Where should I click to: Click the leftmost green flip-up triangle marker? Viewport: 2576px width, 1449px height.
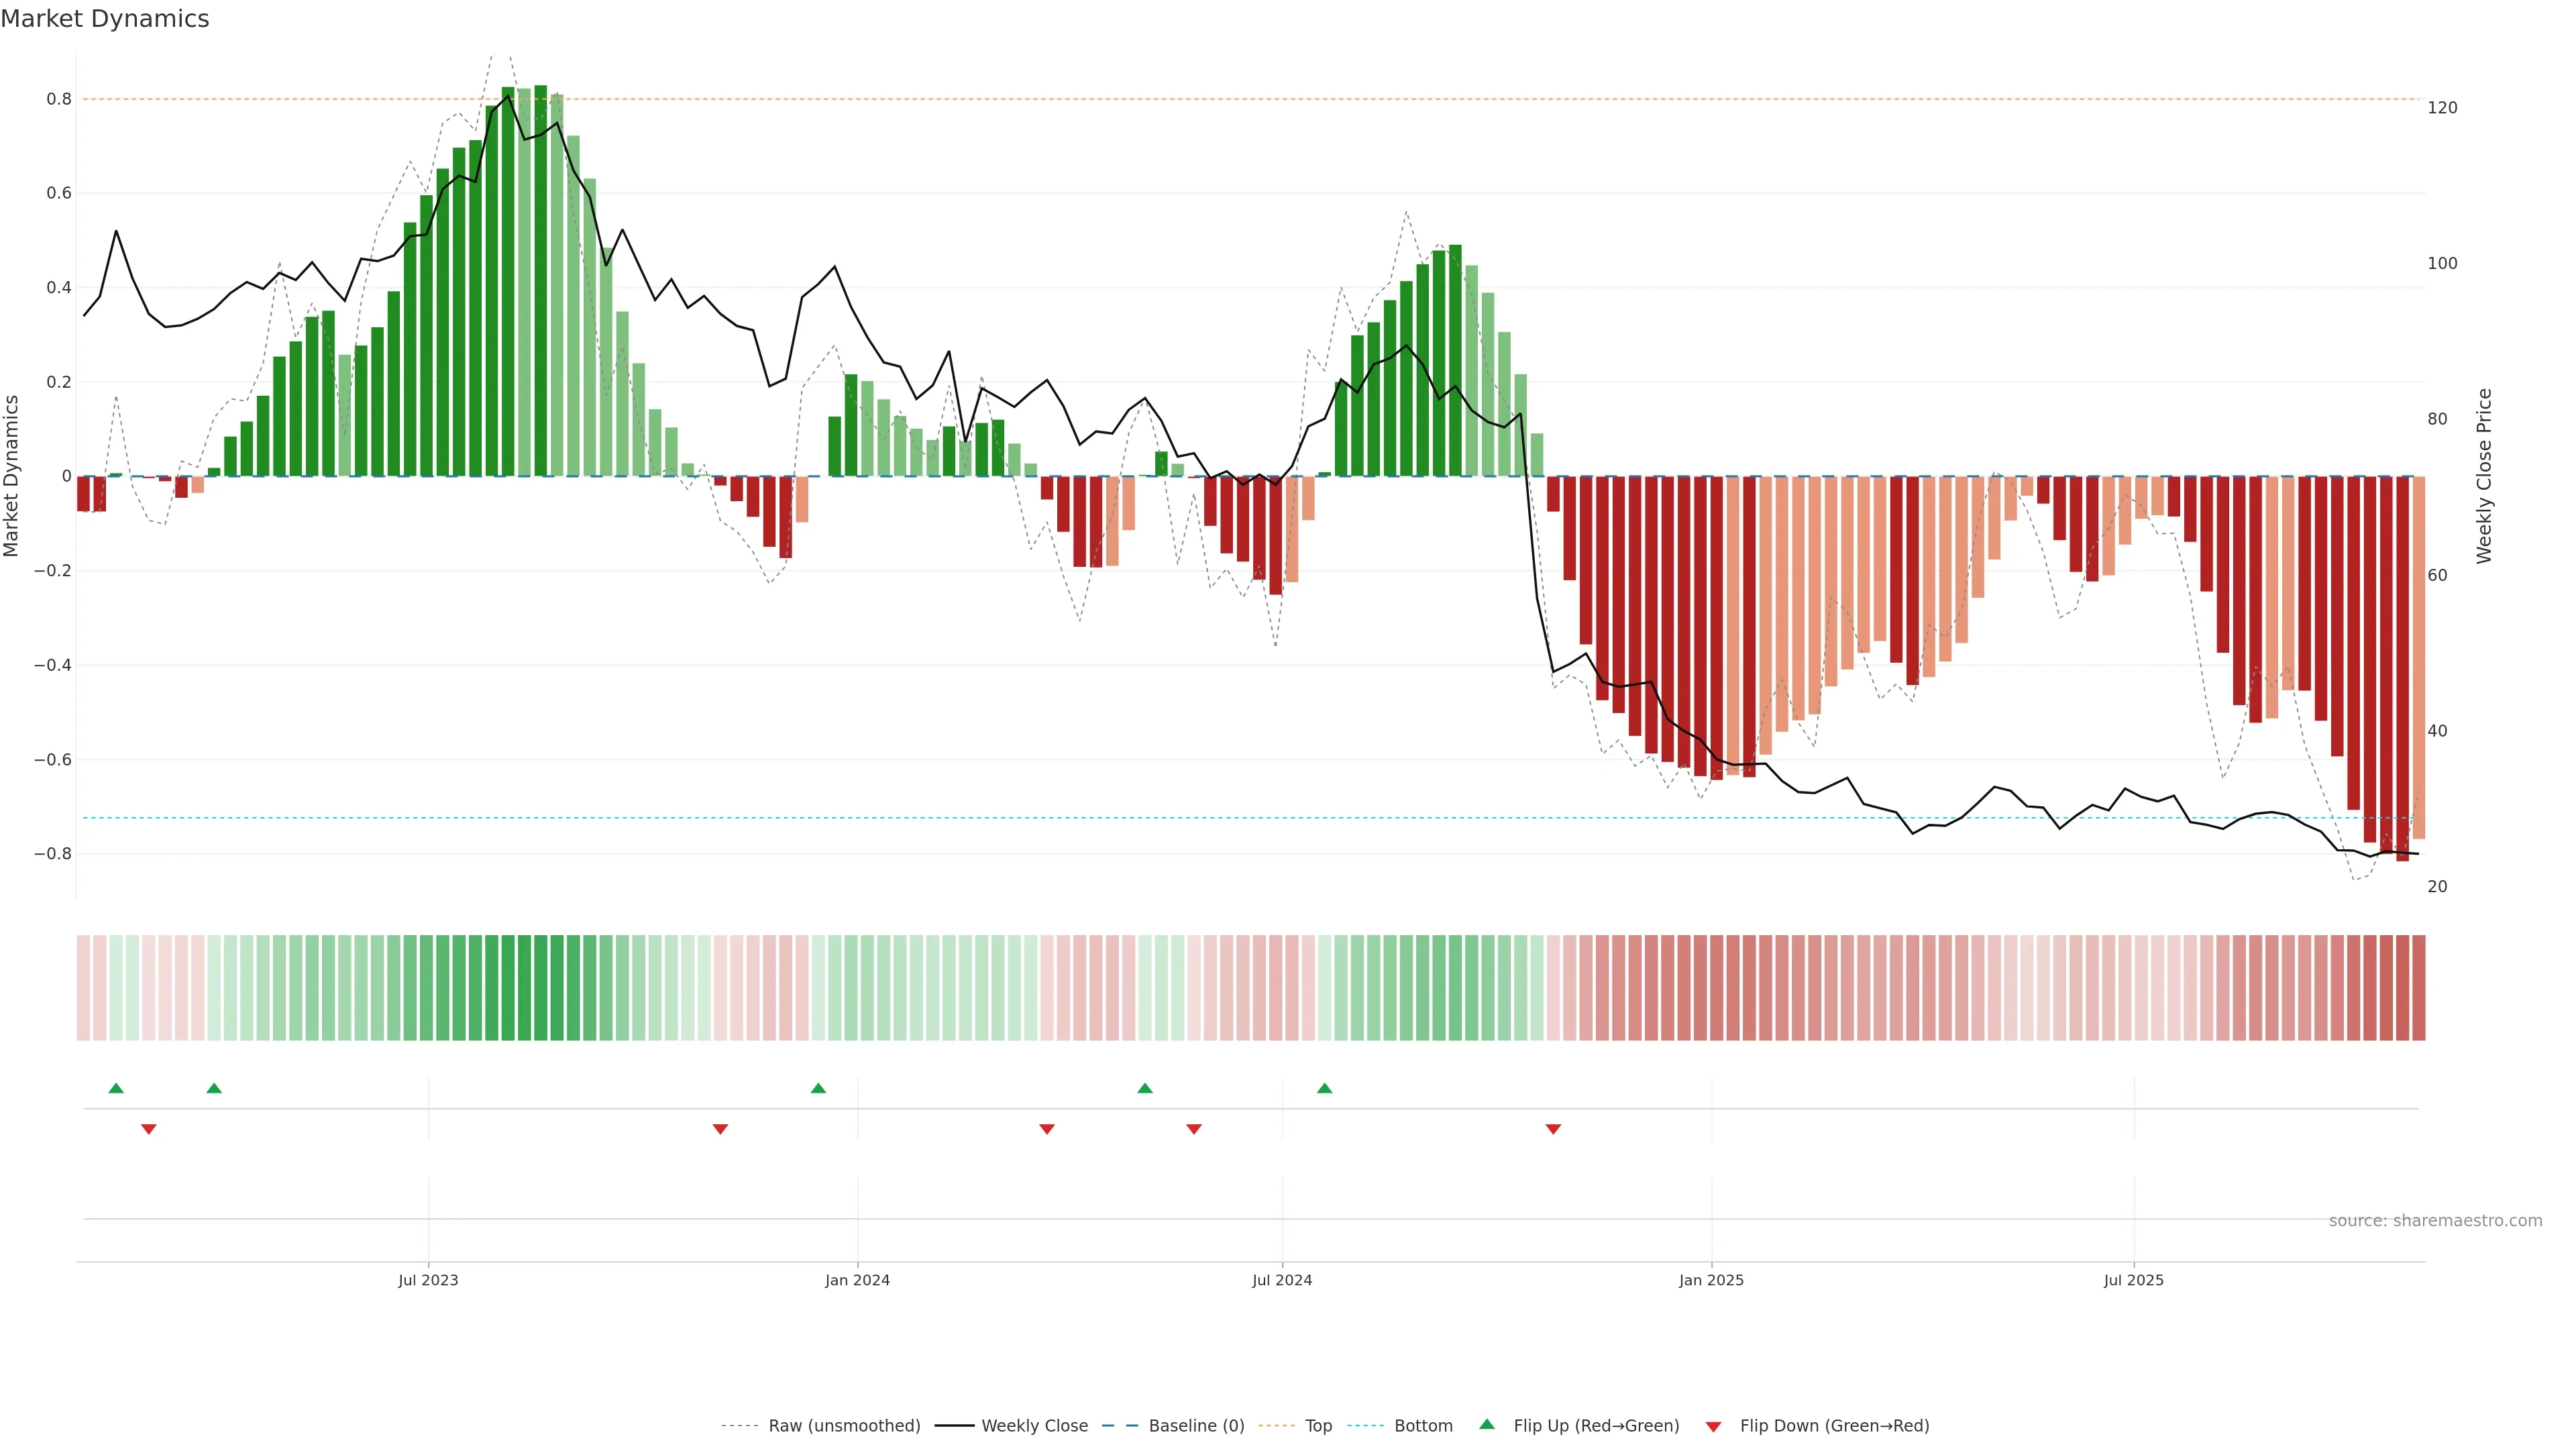coord(116,1088)
